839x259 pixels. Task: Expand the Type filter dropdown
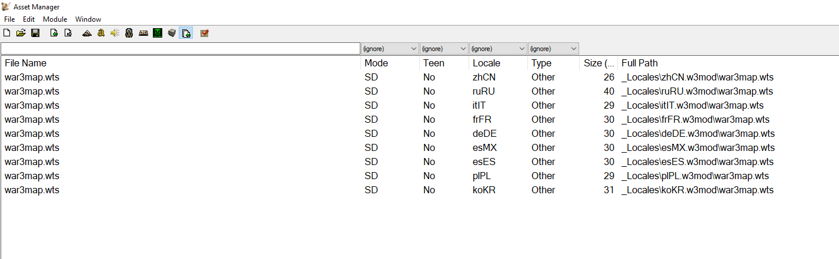pos(553,49)
